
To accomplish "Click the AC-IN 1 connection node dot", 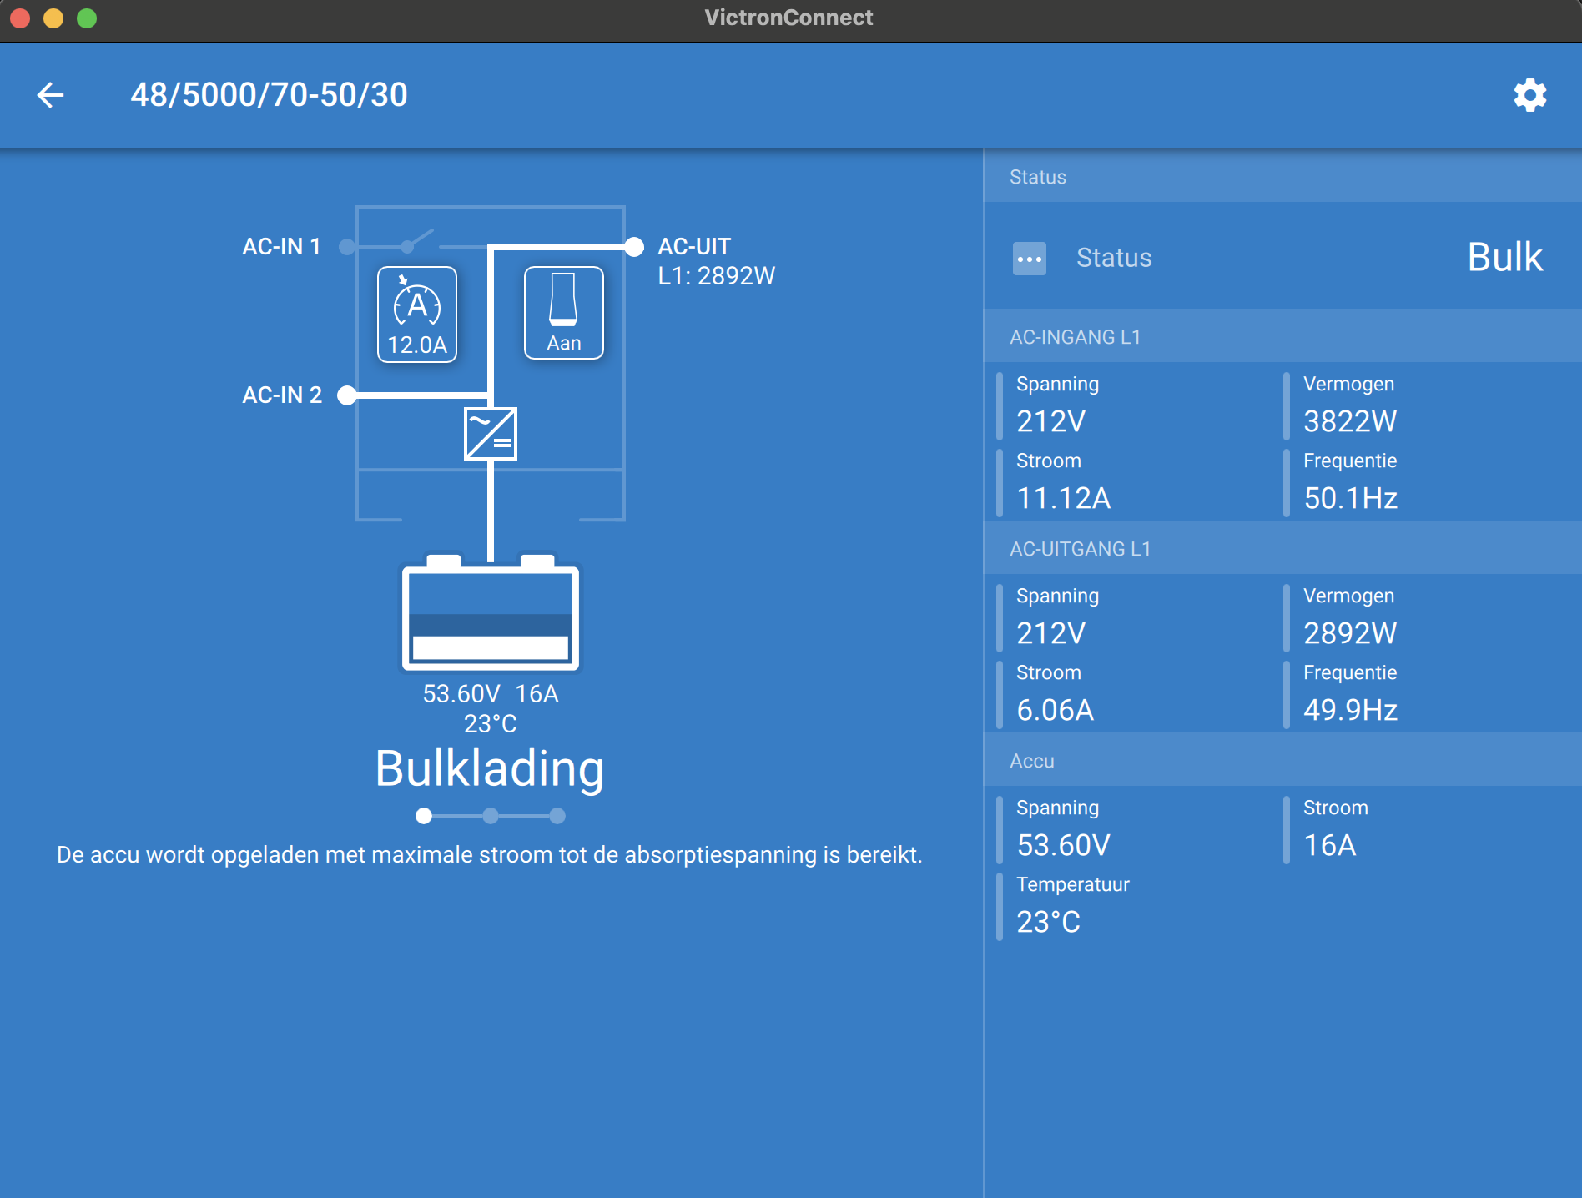I will (x=347, y=247).
